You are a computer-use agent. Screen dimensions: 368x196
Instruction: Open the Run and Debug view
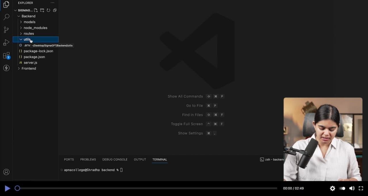point(6,43)
